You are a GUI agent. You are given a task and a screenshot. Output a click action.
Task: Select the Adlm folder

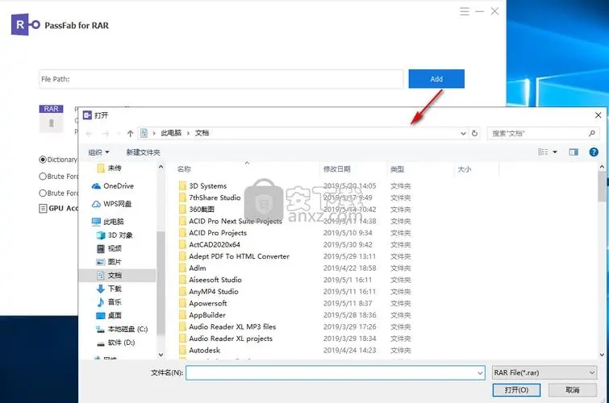[x=193, y=268]
